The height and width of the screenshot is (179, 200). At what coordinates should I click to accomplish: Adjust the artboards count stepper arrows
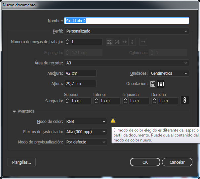(67, 42)
